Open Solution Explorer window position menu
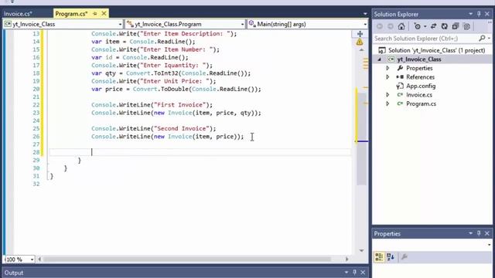The height and width of the screenshot is (278, 495). click(x=470, y=14)
